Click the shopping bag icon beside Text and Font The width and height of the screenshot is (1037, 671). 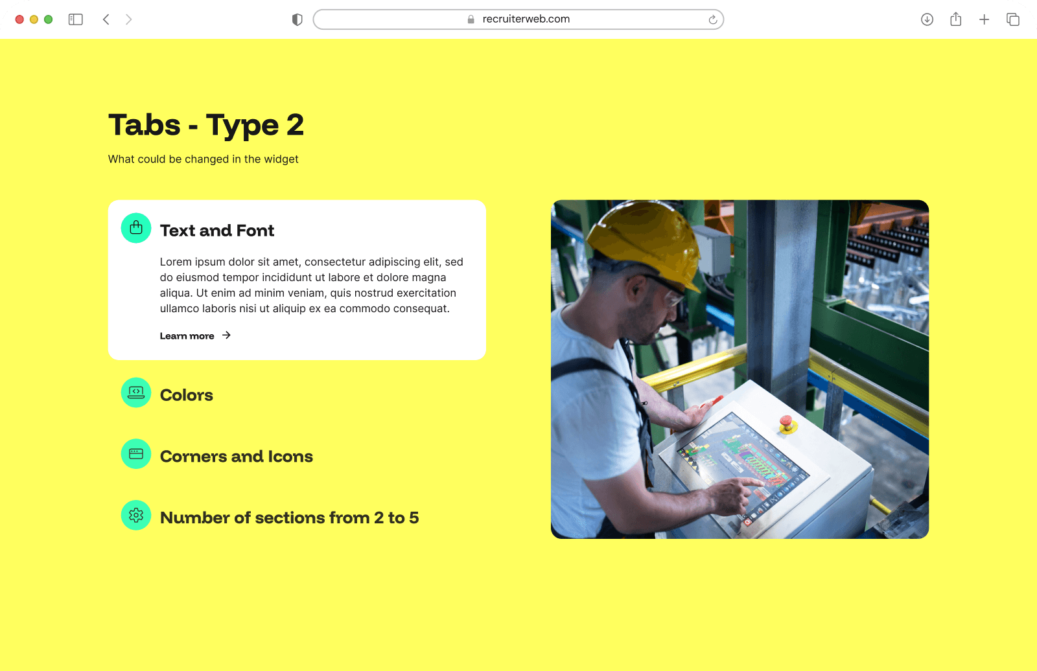click(136, 228)
